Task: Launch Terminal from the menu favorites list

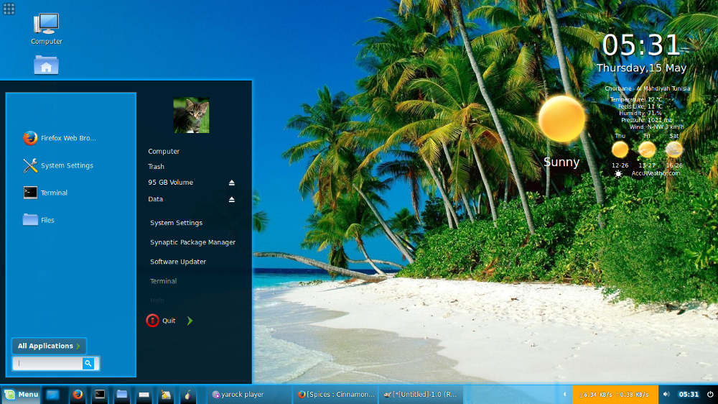Action: [x=45, y=193]
